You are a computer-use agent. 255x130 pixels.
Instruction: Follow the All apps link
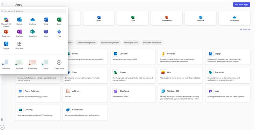pyautogui.click(x=245, y=29)
